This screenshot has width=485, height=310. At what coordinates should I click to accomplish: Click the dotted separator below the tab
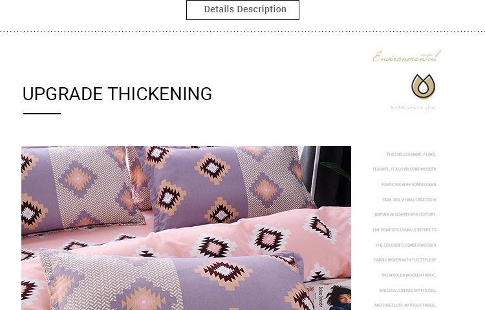242,31
